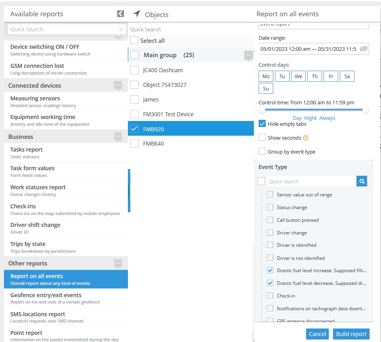381x342 pixels.
Task: Clear the reports Quick Search field
Action: (x=121, y=29)
